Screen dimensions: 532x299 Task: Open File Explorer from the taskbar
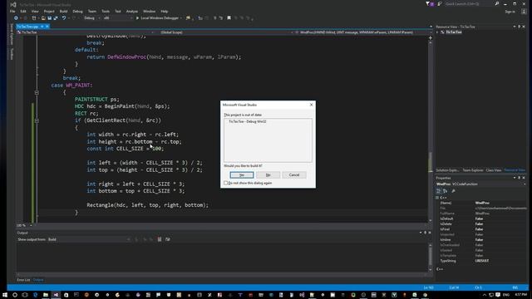(x=46, y=295)
